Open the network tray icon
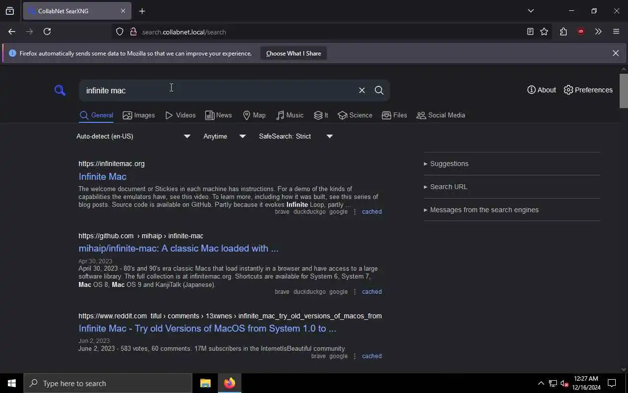The image size is (628, 393). point(552,383)
